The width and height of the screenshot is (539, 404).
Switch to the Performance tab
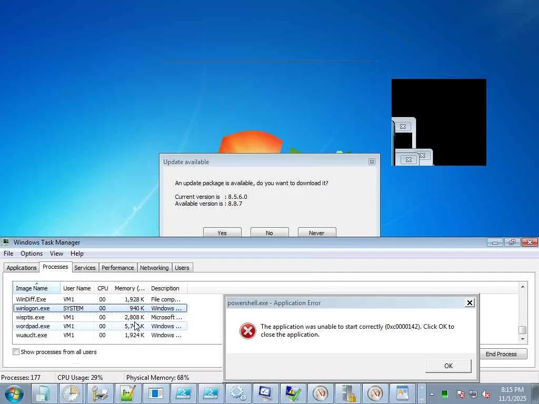pos(117,268)
